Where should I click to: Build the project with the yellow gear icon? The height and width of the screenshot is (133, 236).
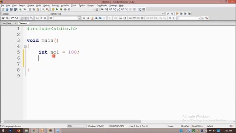click(53, 9)
